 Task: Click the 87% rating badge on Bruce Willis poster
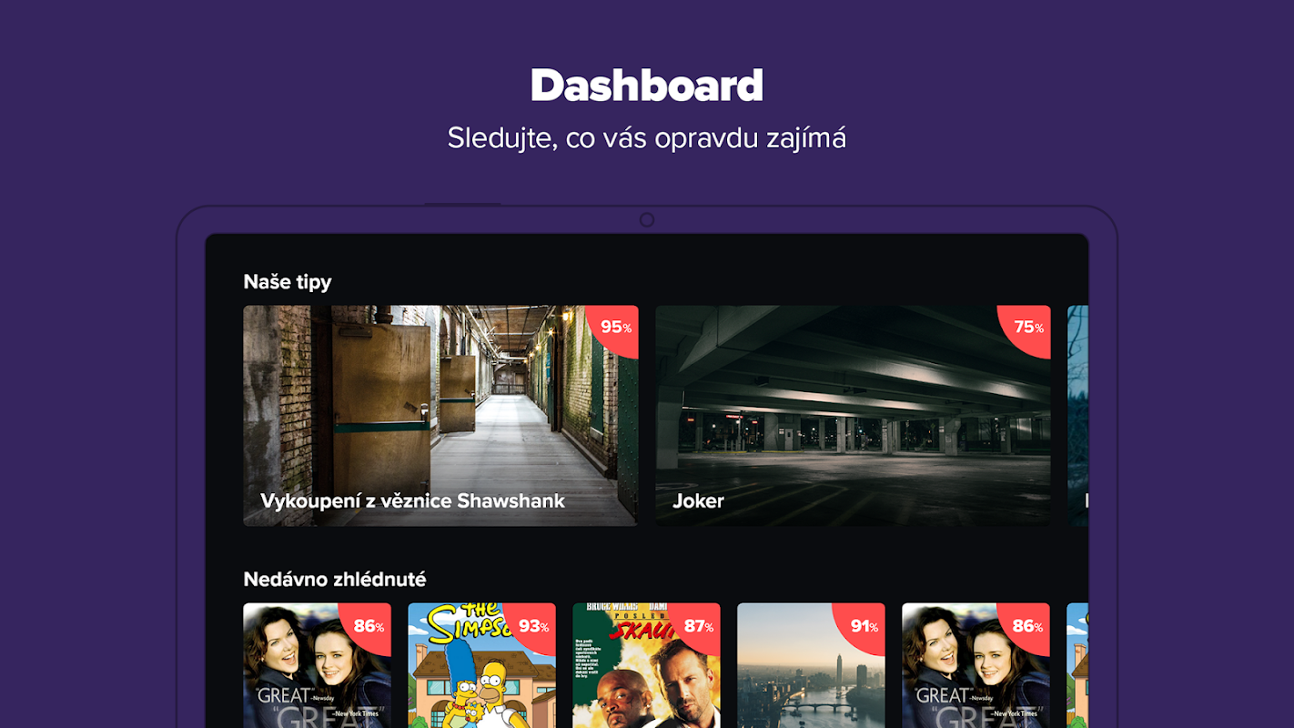[x=698, y=626]
